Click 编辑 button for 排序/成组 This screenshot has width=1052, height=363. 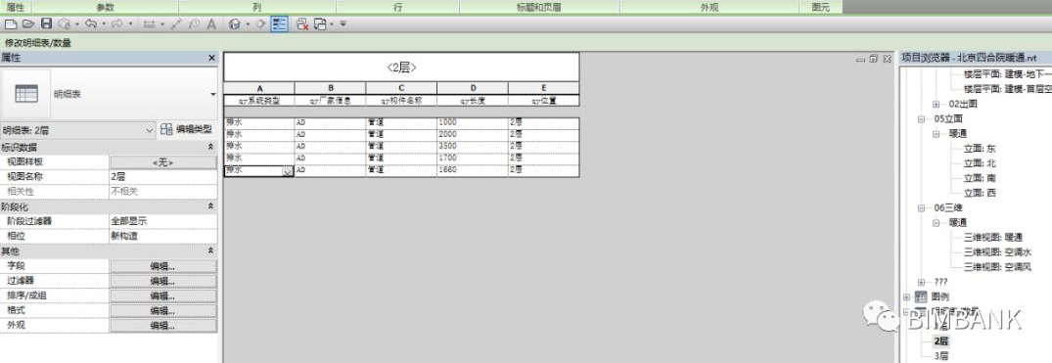[163, 295]
